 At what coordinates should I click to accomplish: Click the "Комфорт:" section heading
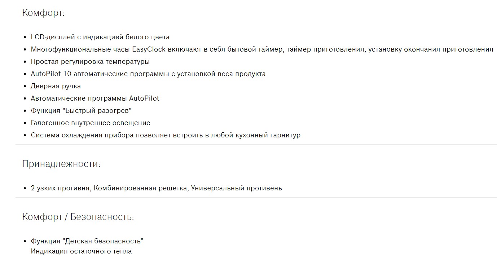(43, 13)
